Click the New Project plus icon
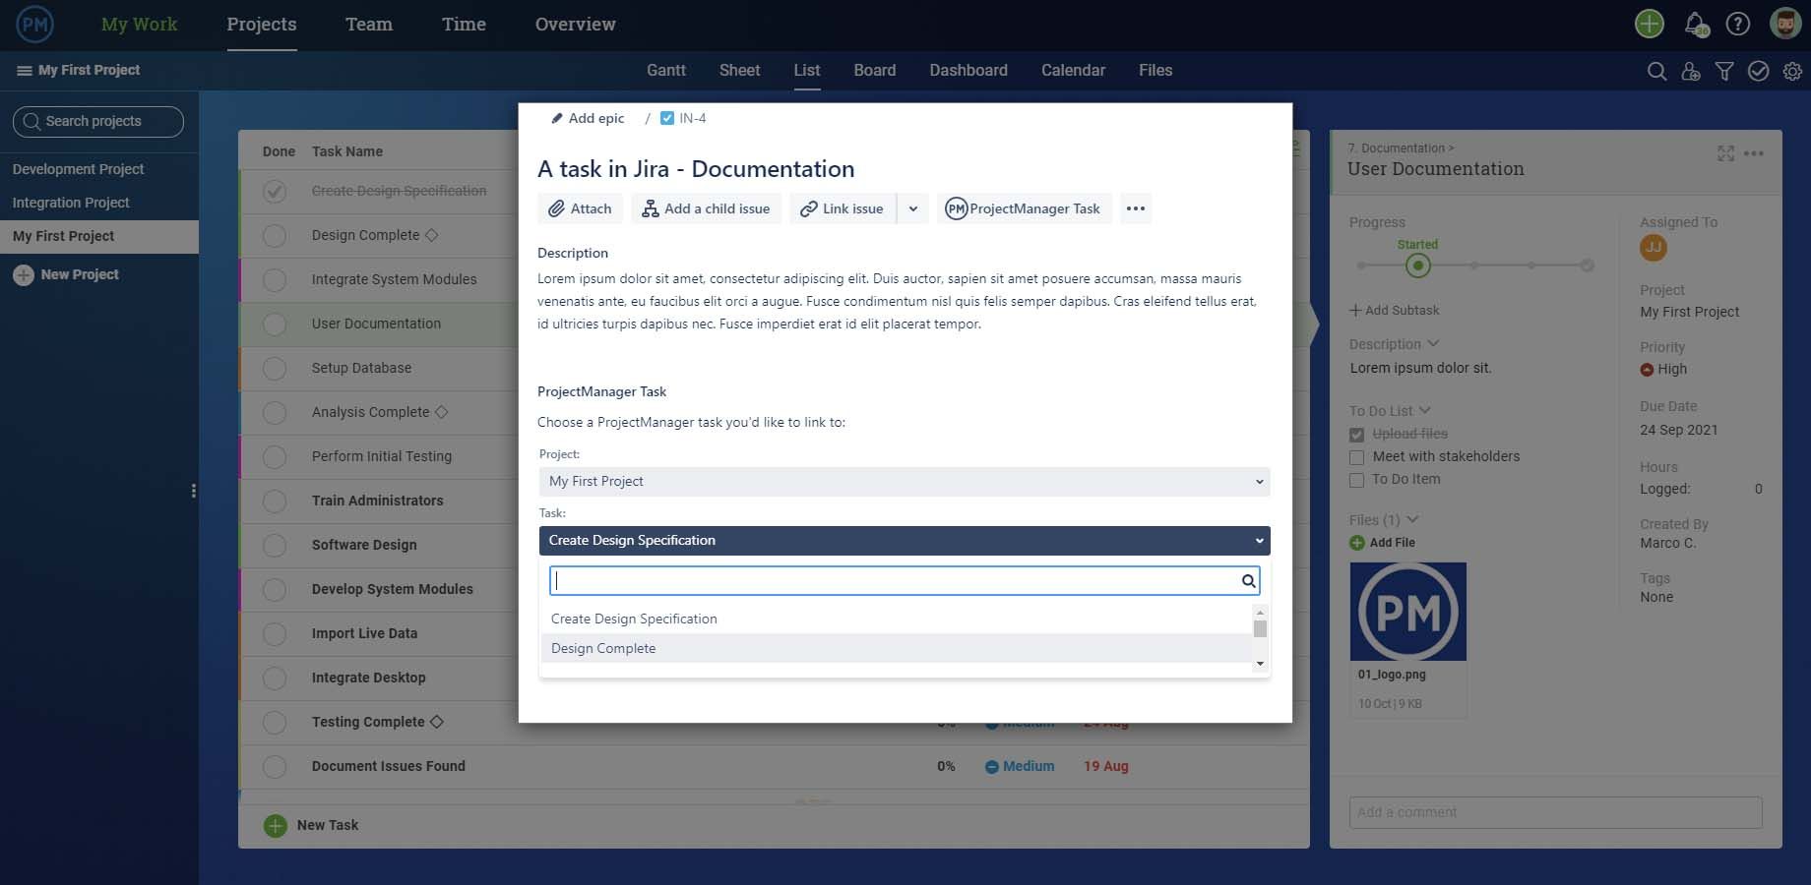1811x885 pixels. 24,275
